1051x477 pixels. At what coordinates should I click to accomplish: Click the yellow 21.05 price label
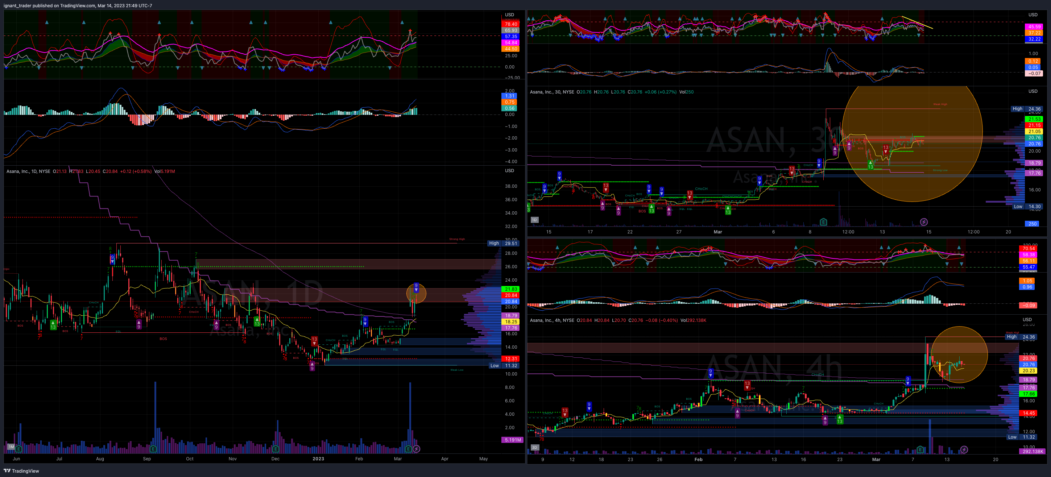[x=1034, y=131]
